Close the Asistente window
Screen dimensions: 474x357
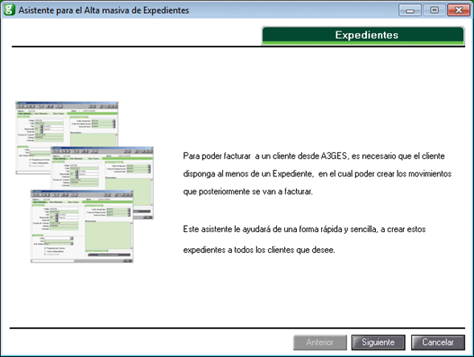tap(458, 10)
